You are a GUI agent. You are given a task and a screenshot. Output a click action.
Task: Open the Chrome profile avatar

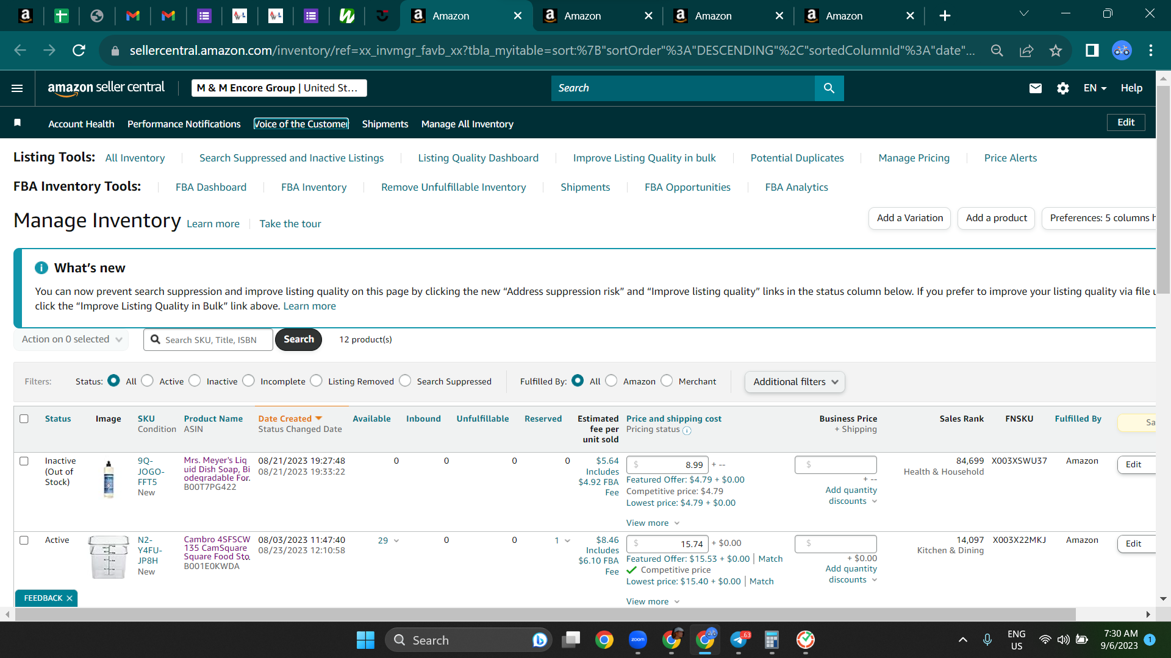pyautogui.click(x=1122, y=51)
